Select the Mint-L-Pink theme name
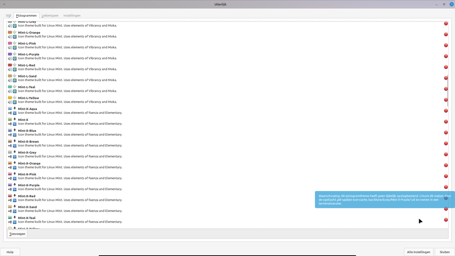 click(27, 43)
